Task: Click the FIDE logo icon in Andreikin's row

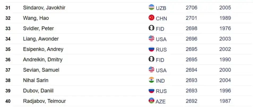Action: coord(151,59)
